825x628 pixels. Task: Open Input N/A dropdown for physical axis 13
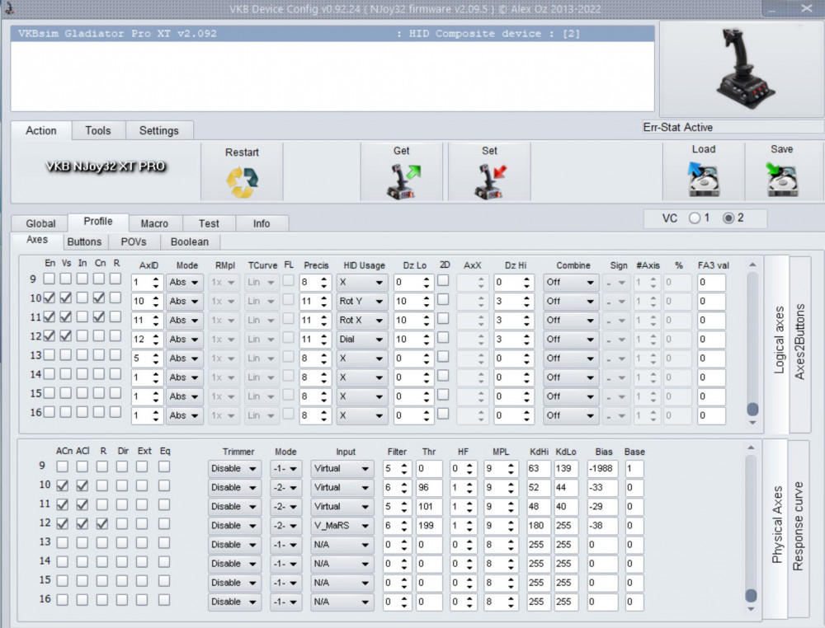(342, 545)
